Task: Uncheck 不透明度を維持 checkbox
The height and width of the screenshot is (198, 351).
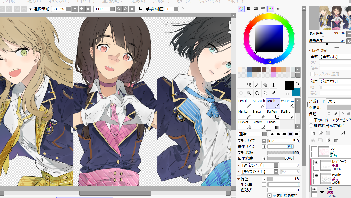Action: (x=269, y=195)
